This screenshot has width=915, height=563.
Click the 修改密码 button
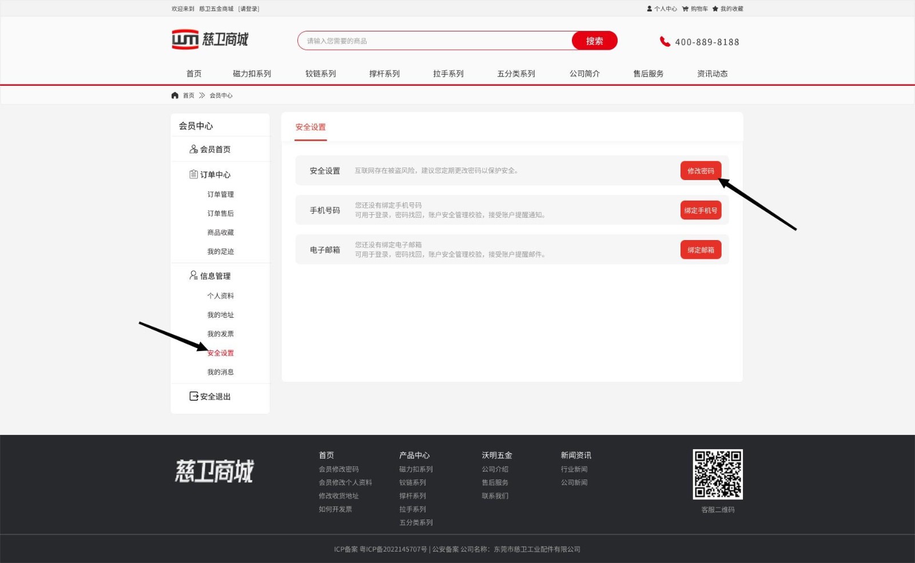[x=701, y=170]
